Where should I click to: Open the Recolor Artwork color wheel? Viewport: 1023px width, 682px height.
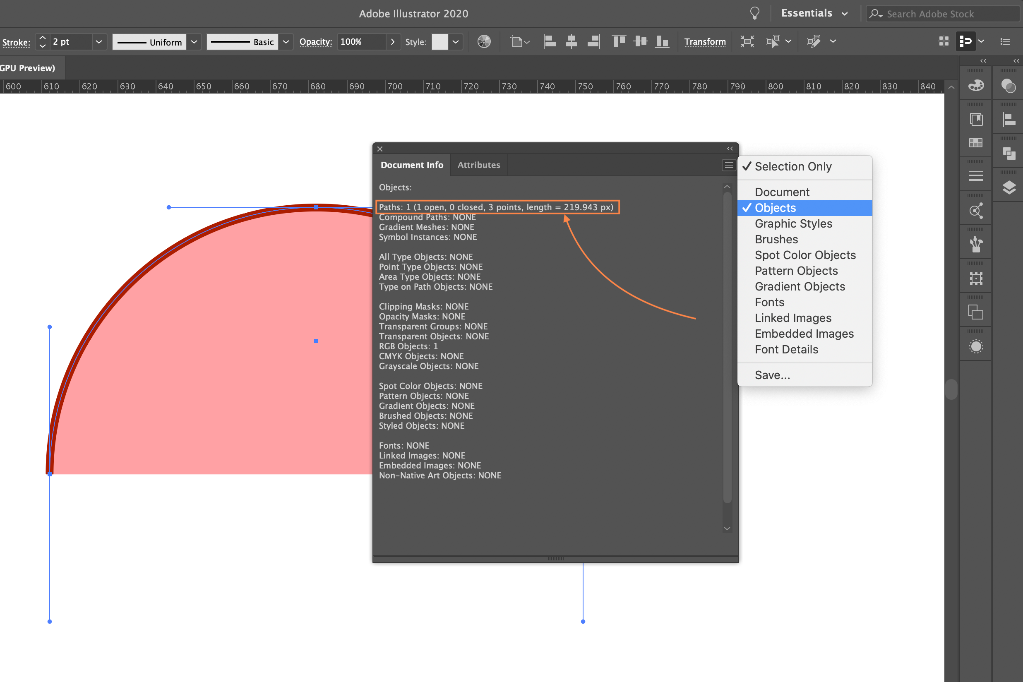pos(484,42)
